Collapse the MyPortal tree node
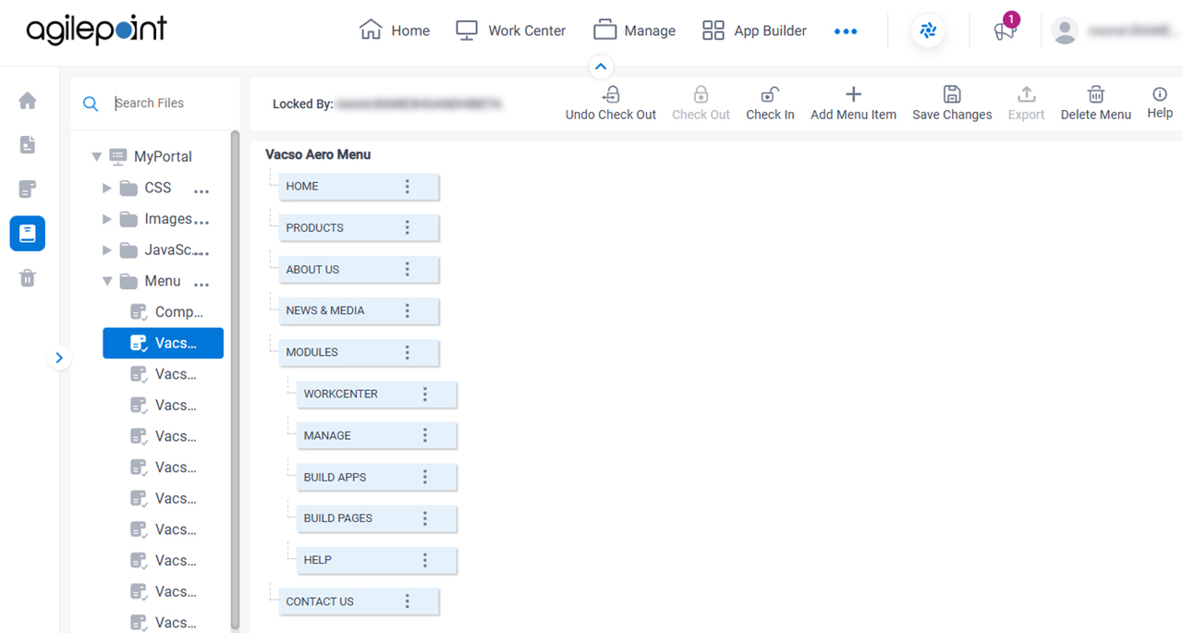 [96, 157]
